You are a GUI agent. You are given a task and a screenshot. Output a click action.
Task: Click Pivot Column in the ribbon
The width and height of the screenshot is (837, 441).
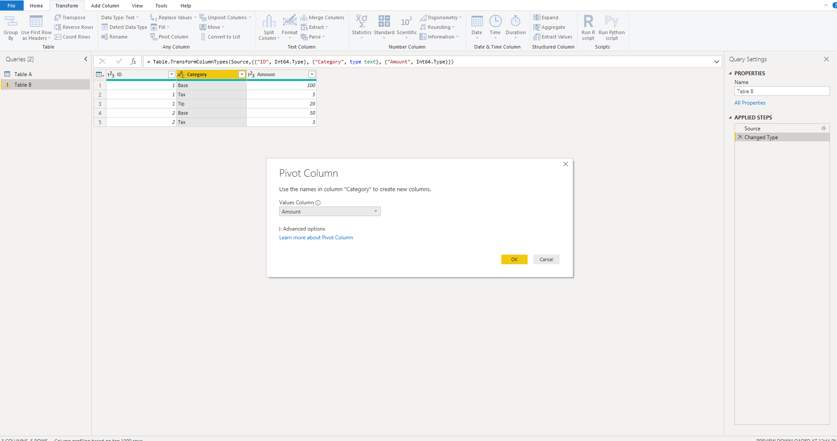click(x=169, y=37)
